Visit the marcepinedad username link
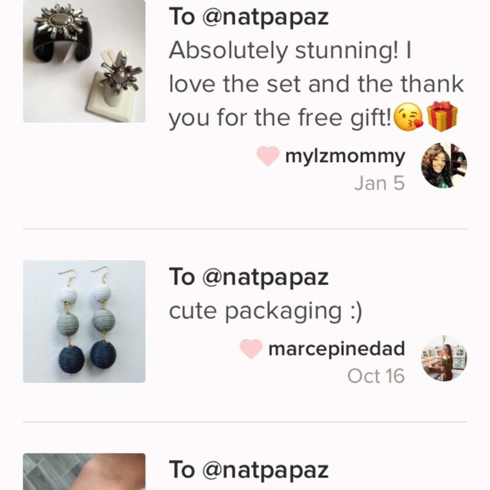Image resolution: width=490 pixels, height=490 pixels. point(337,349)
